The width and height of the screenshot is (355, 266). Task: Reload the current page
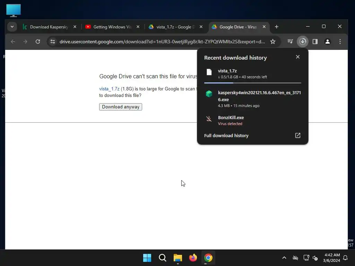click(x=38, y=42)
